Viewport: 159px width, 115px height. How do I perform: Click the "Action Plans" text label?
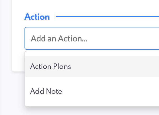tap(51, 67)
